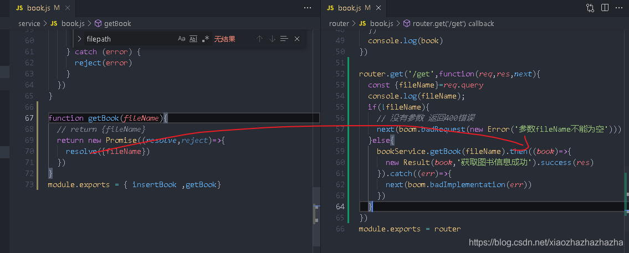Click 'if(!fileName){' on line 55
The width and height of the screenshot is (629, 253).
(399, 107)
